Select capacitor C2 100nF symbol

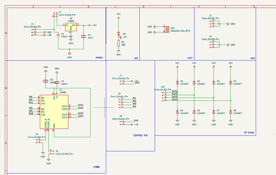point(57,82)
